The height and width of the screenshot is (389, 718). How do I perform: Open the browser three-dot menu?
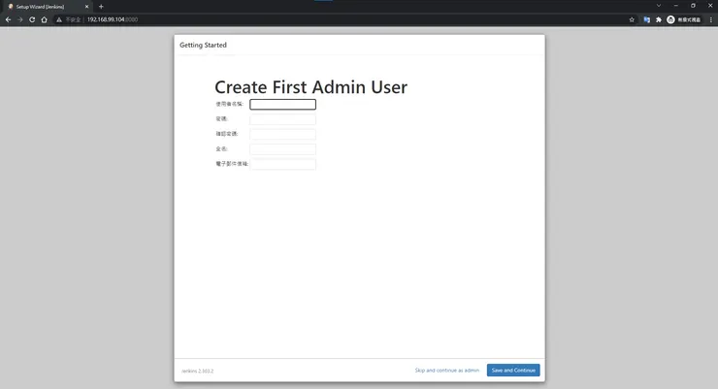(710, 19)
